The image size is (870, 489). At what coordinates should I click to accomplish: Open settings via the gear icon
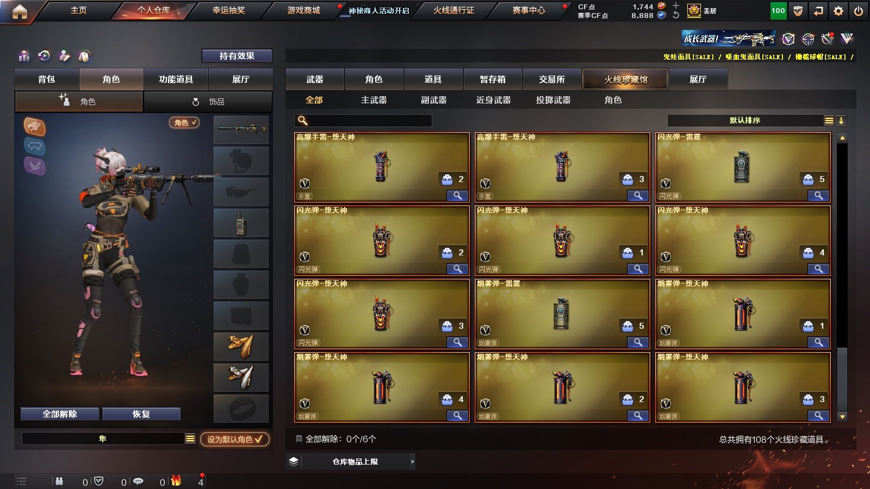point(838,11)
